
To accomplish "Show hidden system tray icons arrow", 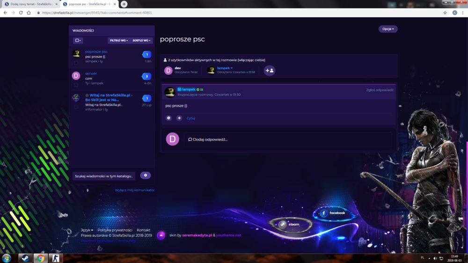I will [x=429, y=258].
